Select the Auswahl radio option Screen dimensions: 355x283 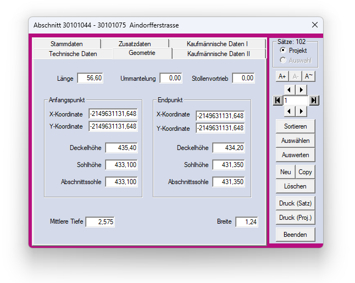[283, 60]
